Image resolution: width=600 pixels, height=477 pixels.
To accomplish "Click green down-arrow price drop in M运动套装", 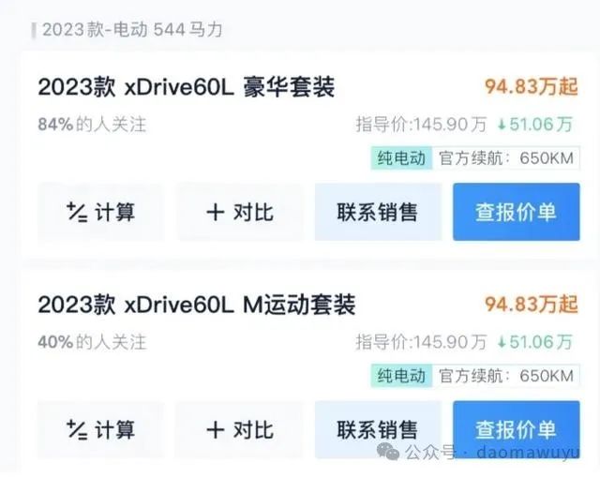I will [x=534, y=342].
